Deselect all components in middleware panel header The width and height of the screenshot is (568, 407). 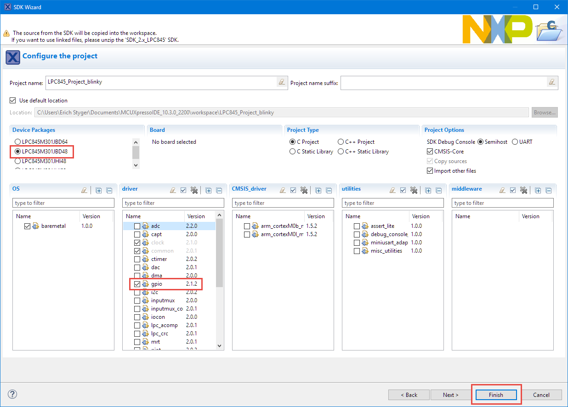point(523,190)
